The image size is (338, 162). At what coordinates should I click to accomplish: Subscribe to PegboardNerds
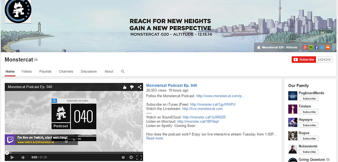pyautogui.click(x=309, y=99)
